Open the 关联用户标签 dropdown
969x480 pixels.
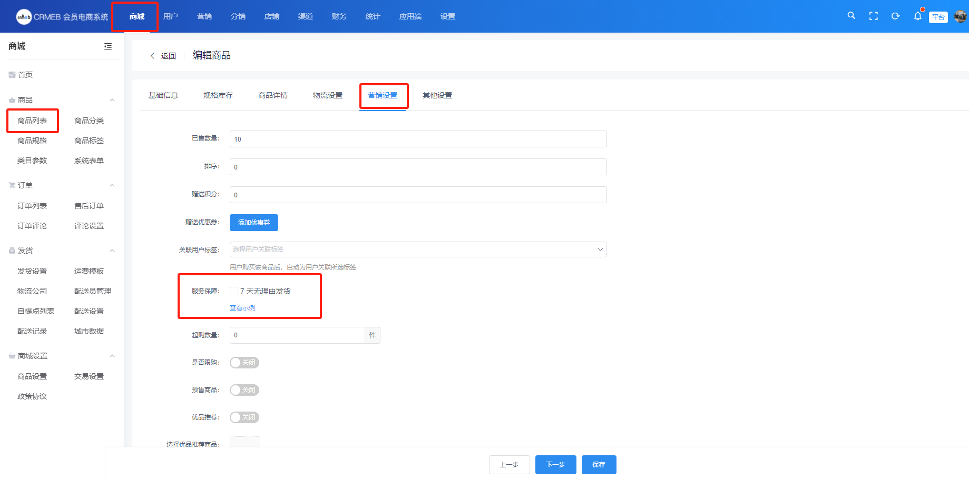(x=418, y=249)
